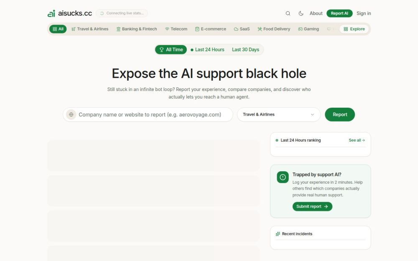Click the 'Trapped by support AI?' heading
The width and height of the screenshot is (418, 261).
click(317, 175)
